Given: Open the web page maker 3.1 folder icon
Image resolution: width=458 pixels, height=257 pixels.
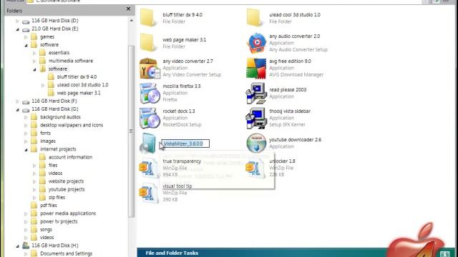Looking at the screenshot, I should pyautogui.click(x=148, y=43).
